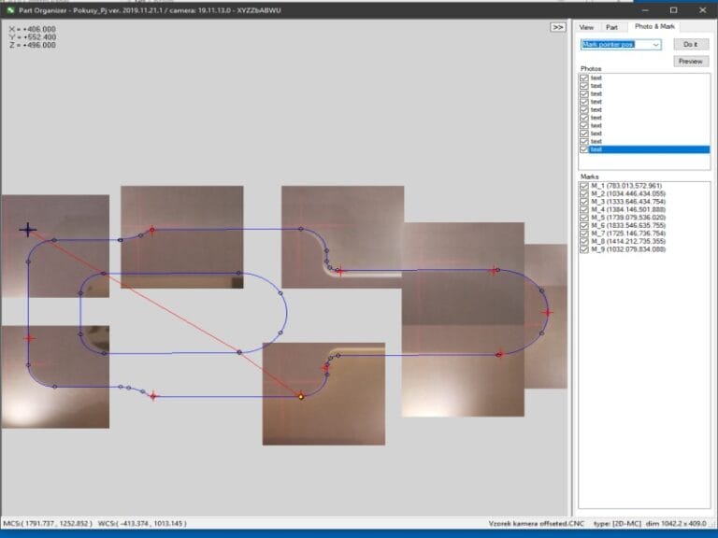This screenshot has width=718, height=538.
Task: Open the Part tab
Action: click(x=610, y=27)
